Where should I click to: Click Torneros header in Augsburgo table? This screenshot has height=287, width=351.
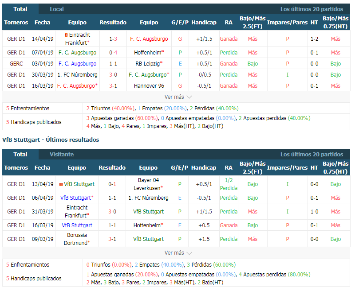pos(16,22)
